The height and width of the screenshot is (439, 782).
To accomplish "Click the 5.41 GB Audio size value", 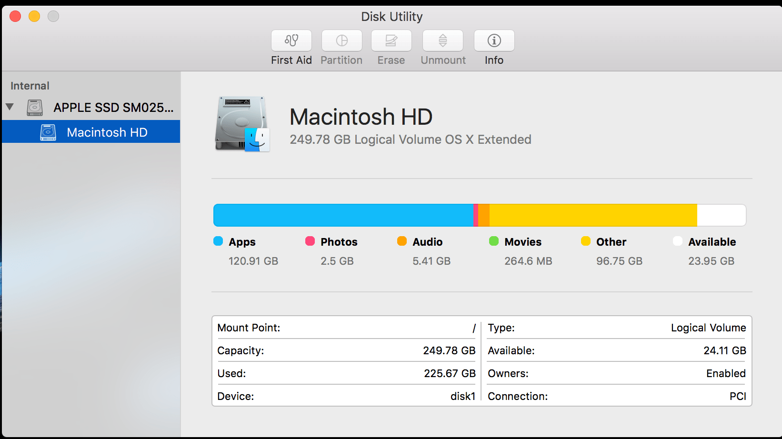I will (431, 261).
